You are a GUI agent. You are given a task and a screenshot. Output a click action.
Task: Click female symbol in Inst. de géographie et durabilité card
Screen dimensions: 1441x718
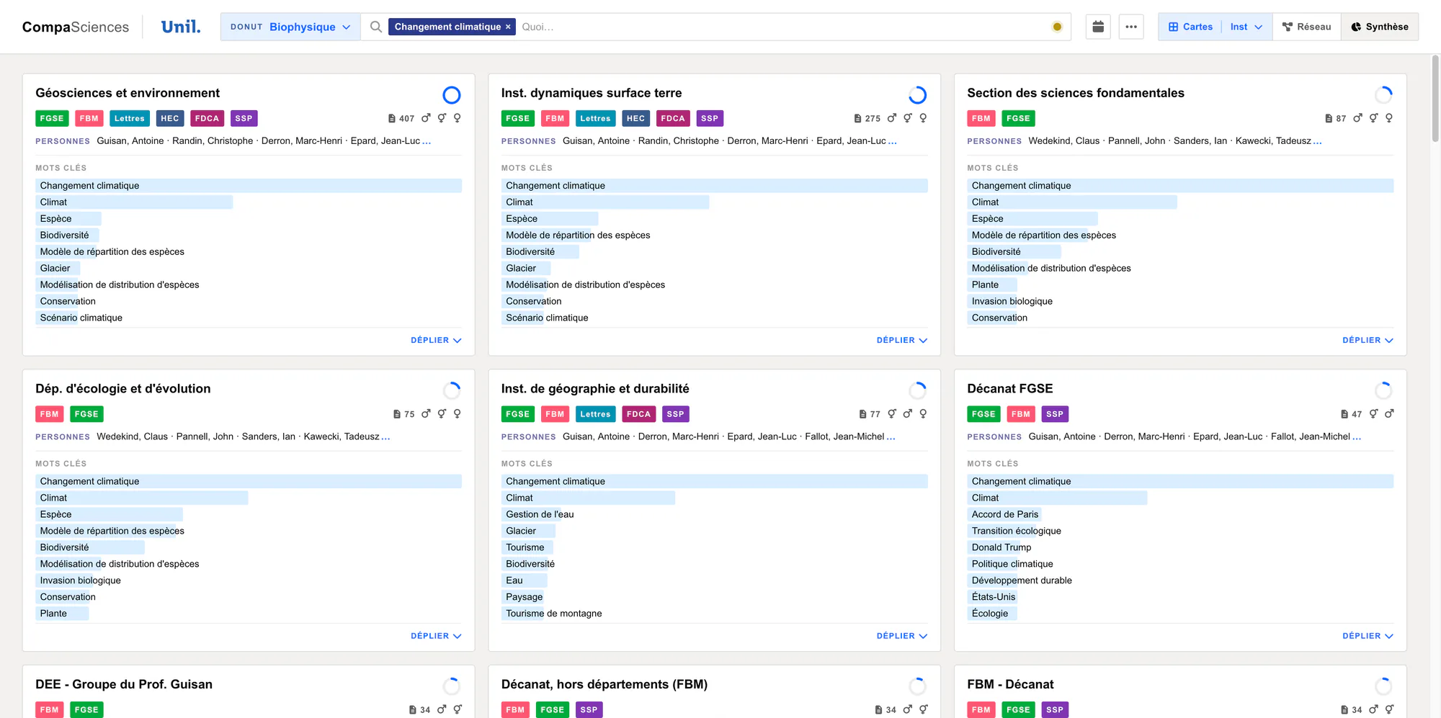click(923, 414)
